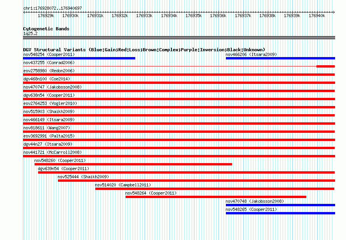Image resolution: width=346 pixels, height=240 pixels.
Task: Click the 176934k ruler position
Action: click(x=169, y=16)
